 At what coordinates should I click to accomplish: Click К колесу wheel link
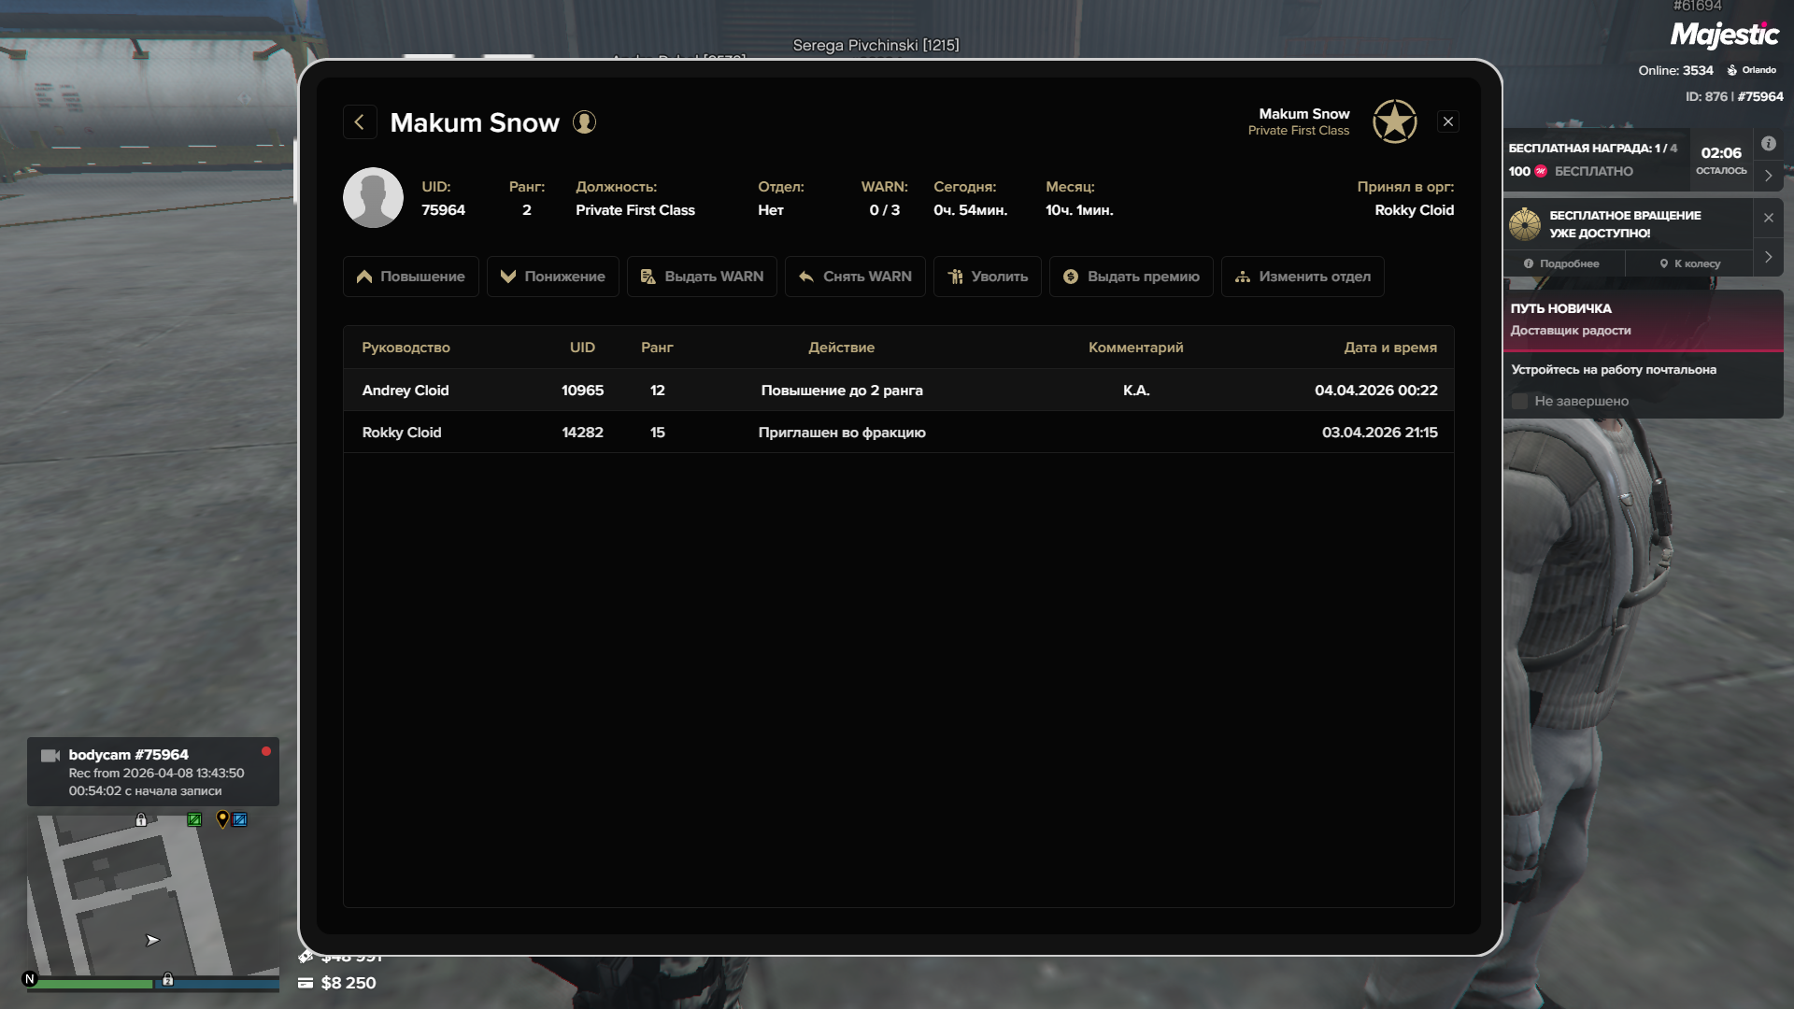pyautogui.click(x=1689, y=263)
